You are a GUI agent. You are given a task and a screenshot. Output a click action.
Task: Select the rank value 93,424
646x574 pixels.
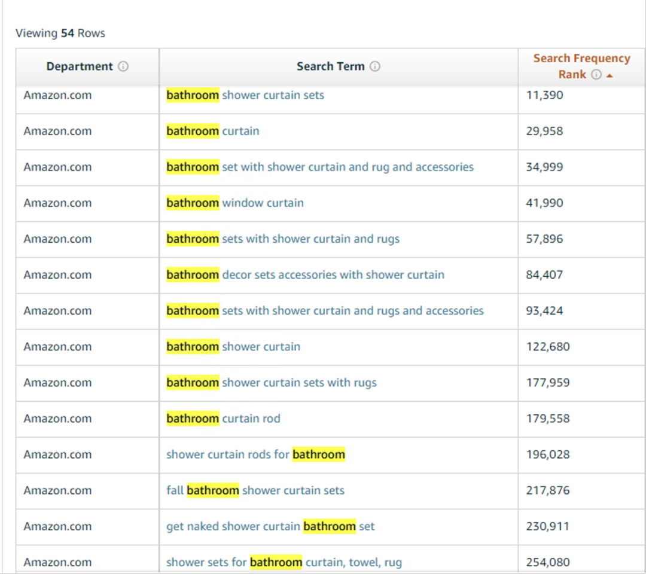[545, 310]
